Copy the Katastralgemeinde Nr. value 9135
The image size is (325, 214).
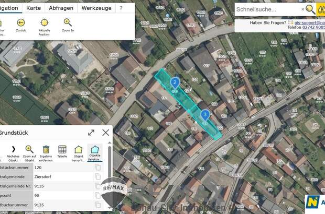tap(97, 186)
